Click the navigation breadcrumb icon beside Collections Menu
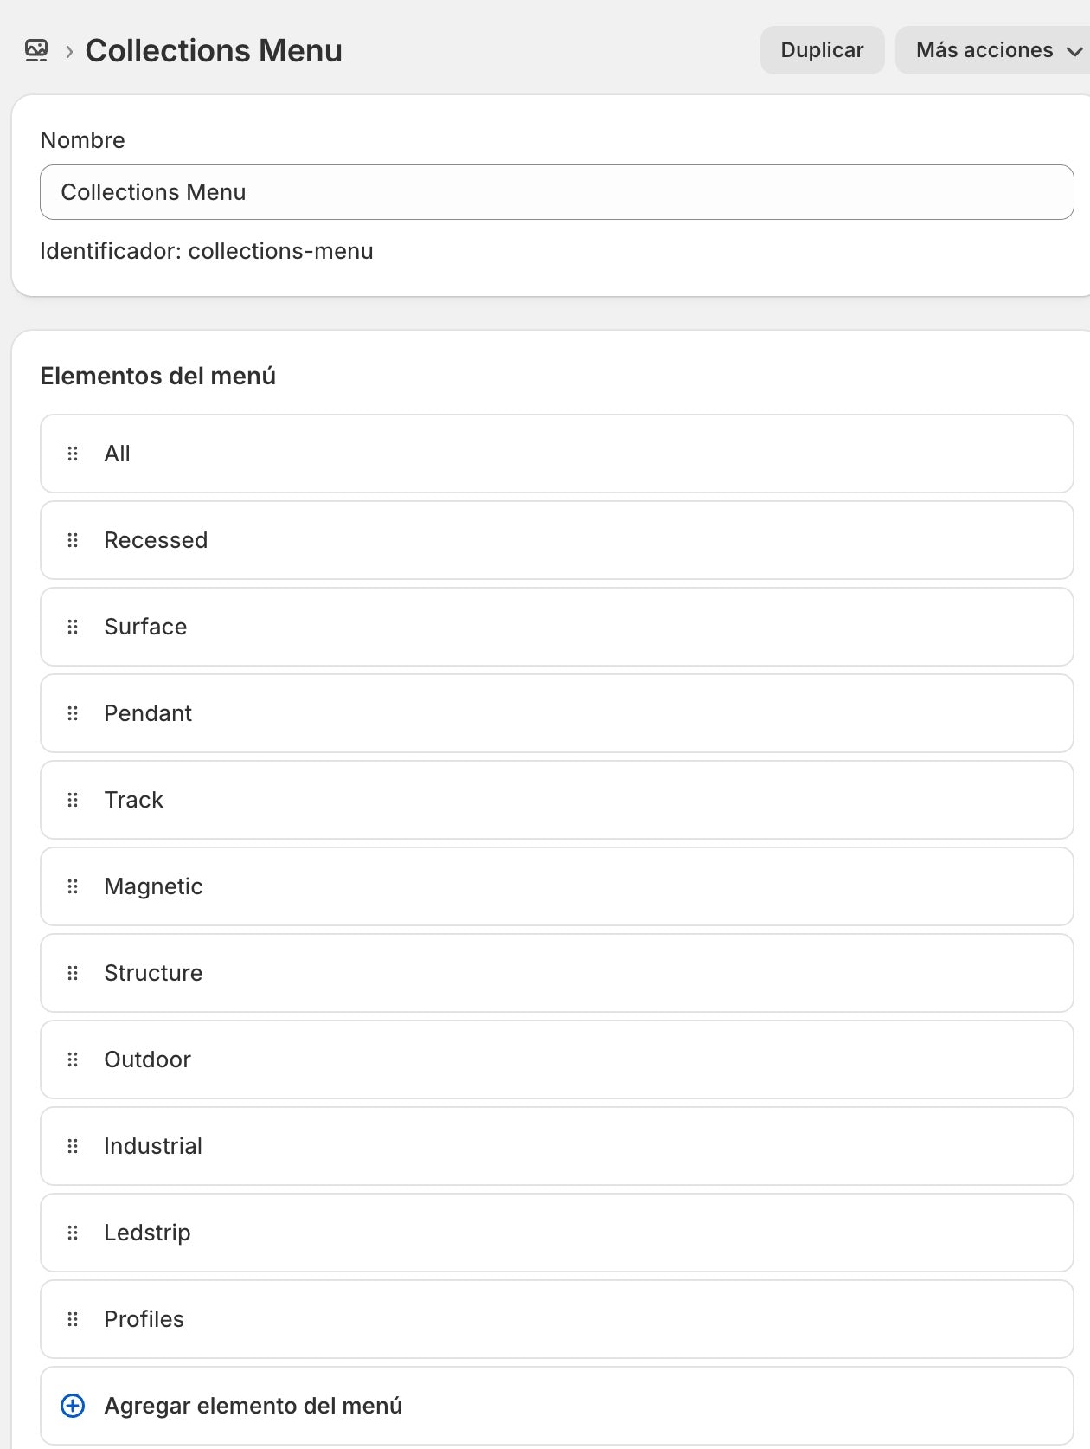Viewport: 1090px width, 1449px height. coord(36,50)
